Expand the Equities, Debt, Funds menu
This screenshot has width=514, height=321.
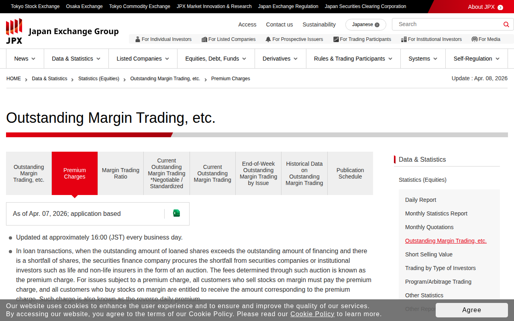click(x=216, y=59)
